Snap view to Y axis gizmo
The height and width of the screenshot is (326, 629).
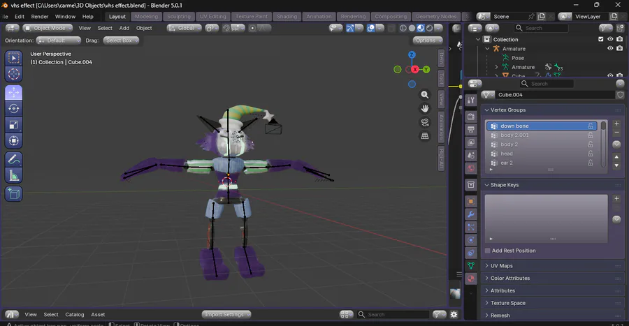coord(426,70)
